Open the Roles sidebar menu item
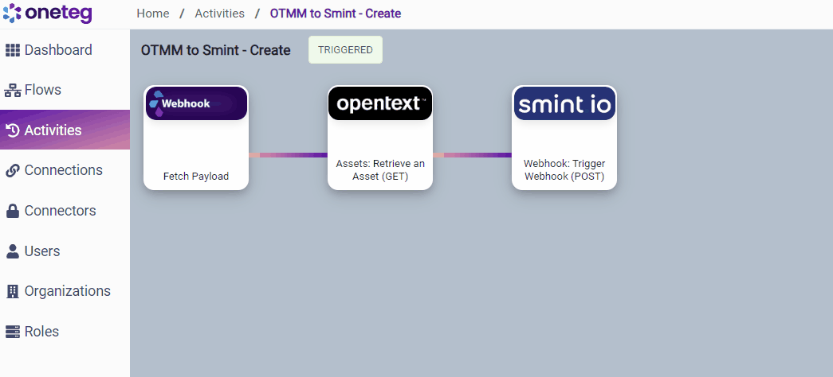 tap(41, 332)
